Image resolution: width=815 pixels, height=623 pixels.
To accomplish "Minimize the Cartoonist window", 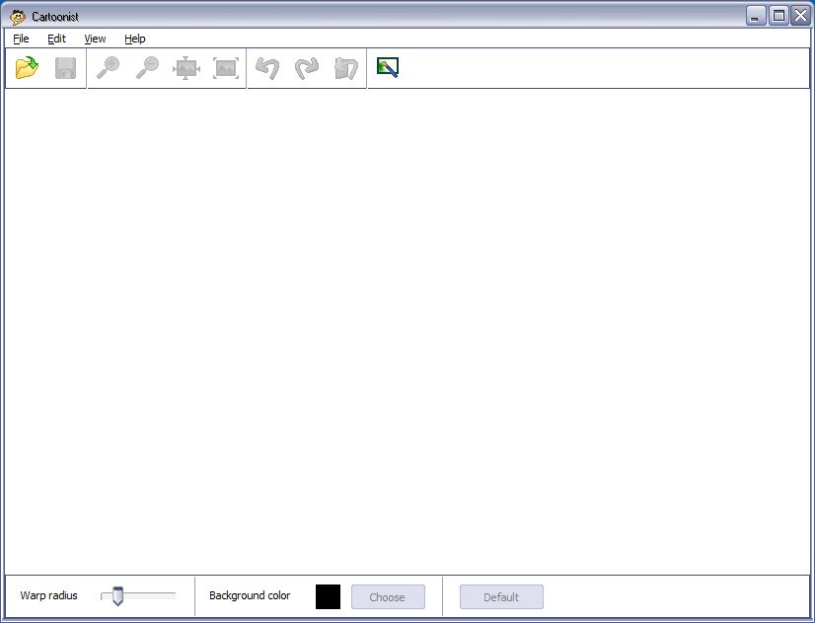I will pos(755,16).
